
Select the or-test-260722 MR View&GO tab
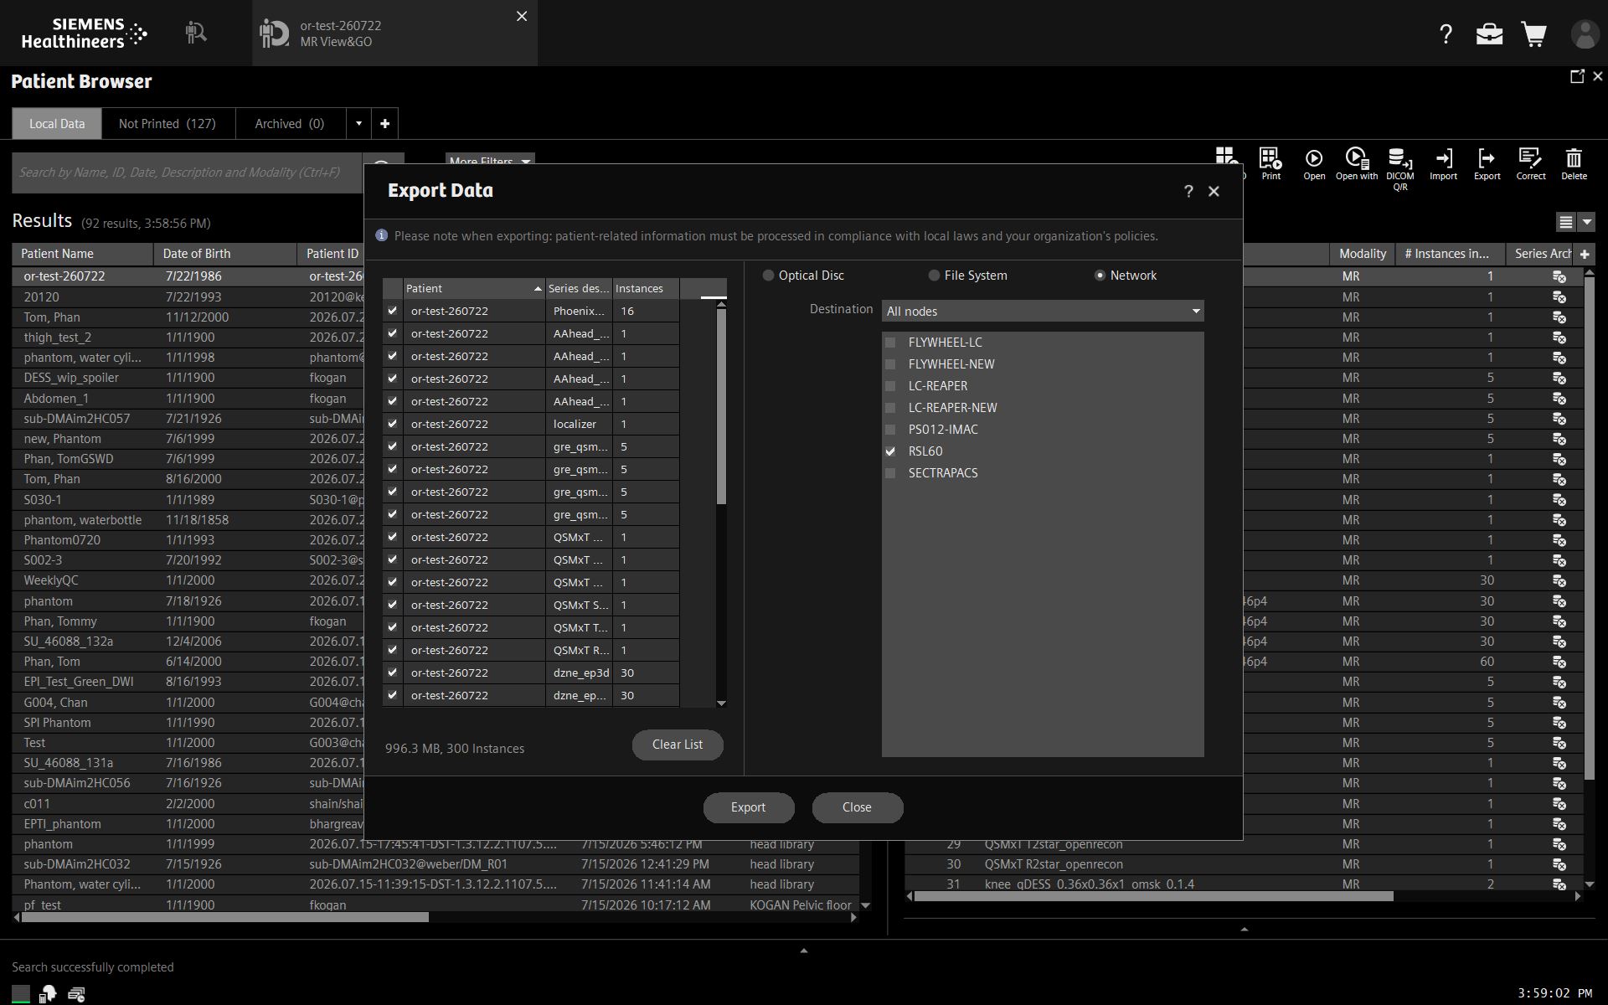[x=394, y=33]
